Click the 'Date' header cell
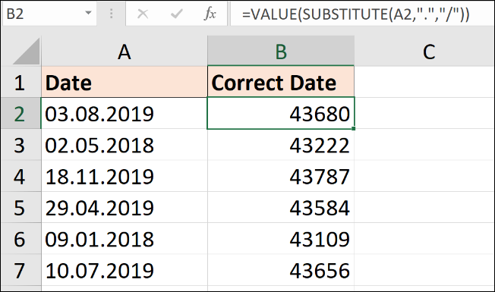This screenshot has width=495, height=292. 124,83
